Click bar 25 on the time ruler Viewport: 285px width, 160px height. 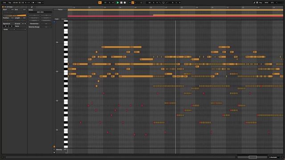pos(135,8)
